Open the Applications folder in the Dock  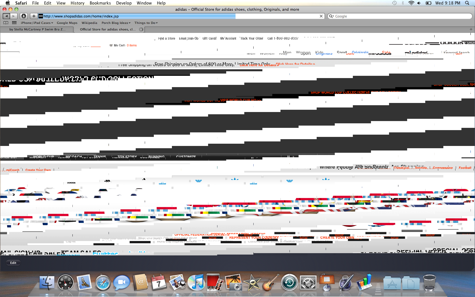tap(392, 283)
